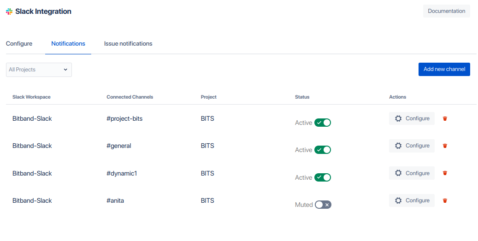This screenshot has height=241, width=478.
Task: Configure the #general channel
Action: point(412,146)
